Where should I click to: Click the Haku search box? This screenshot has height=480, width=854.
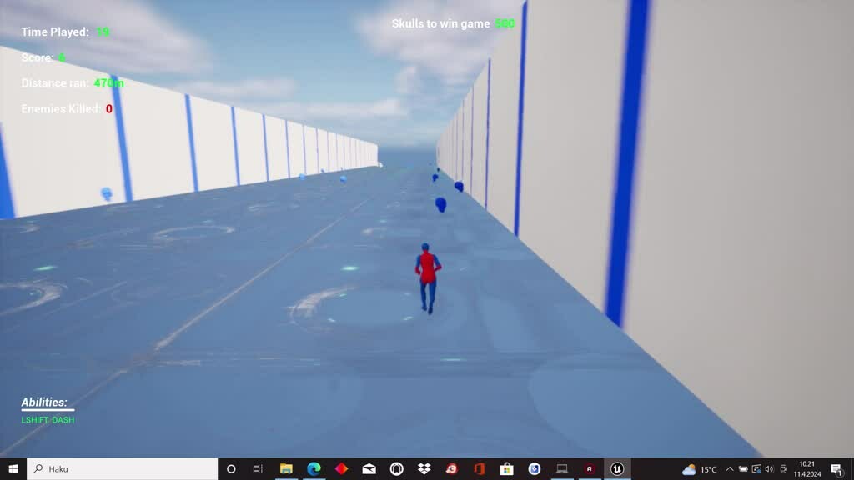[x=125, y=469]
